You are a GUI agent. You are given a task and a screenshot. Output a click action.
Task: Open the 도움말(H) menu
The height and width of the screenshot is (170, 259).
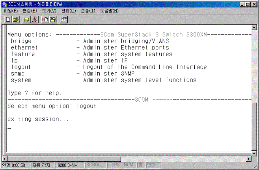pos(109,11)
